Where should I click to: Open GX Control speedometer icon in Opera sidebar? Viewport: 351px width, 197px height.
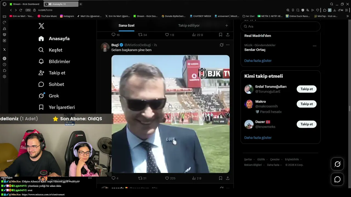4,22
